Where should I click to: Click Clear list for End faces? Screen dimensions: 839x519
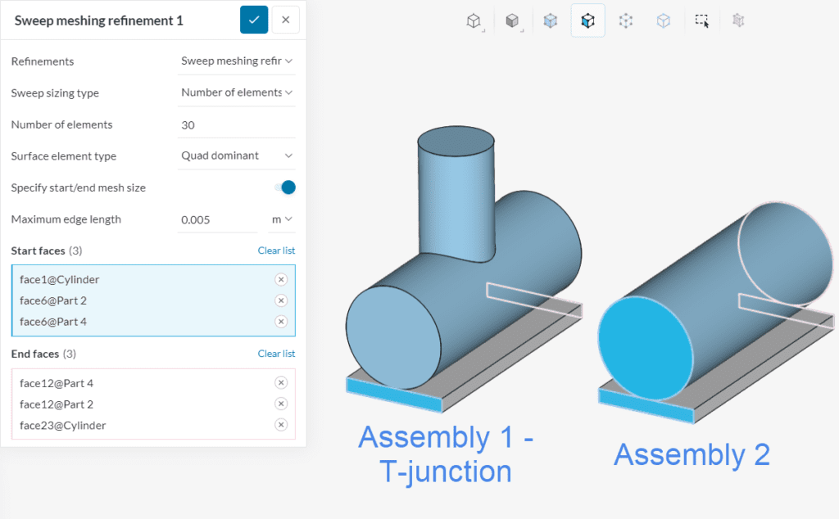pyautogui.click(x=276, y=354)
